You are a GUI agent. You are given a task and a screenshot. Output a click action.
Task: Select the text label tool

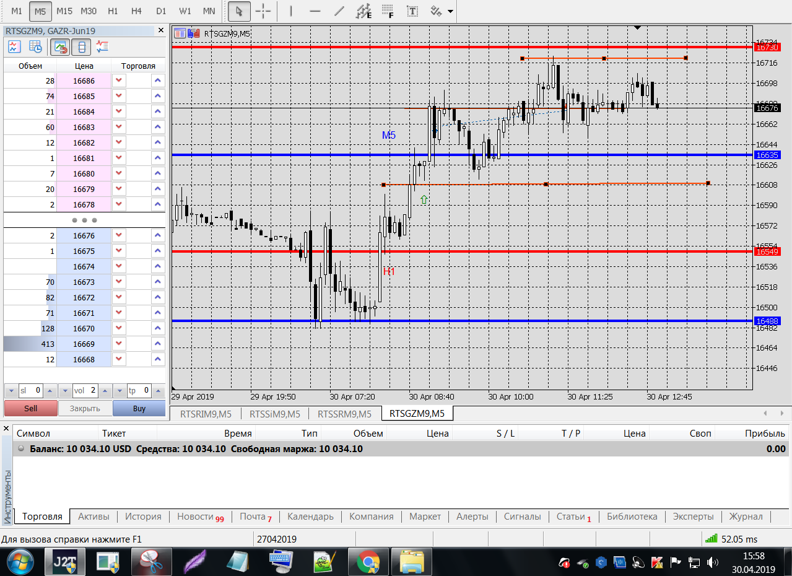(412, 11)
